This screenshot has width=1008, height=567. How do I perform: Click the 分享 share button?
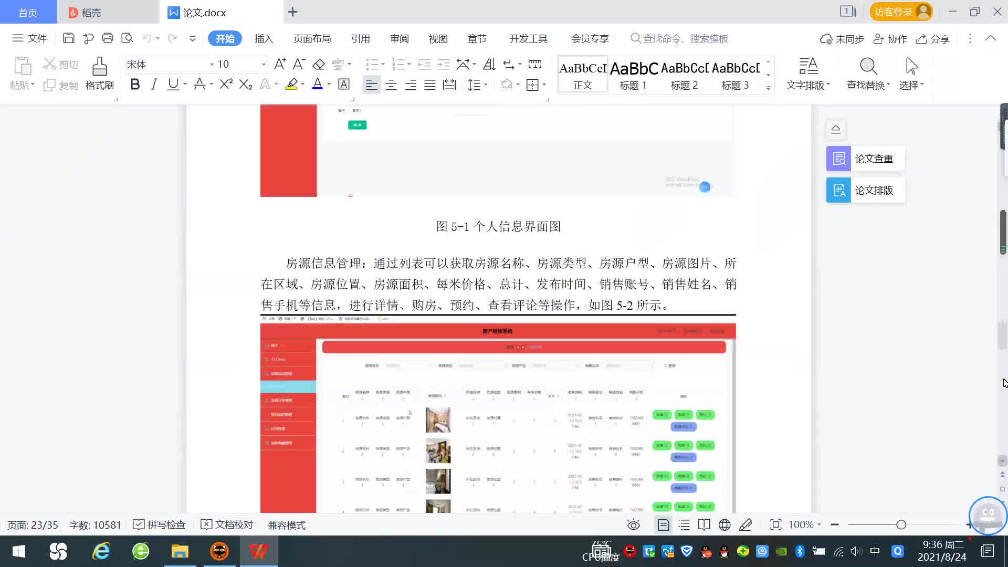[933, 38]
